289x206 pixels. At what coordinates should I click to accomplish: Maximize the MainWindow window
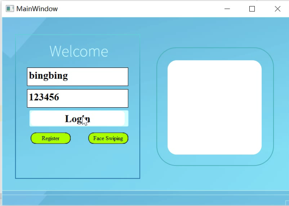(252, 9)
